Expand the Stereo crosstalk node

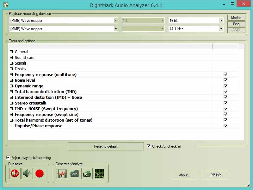pos(11,103)
